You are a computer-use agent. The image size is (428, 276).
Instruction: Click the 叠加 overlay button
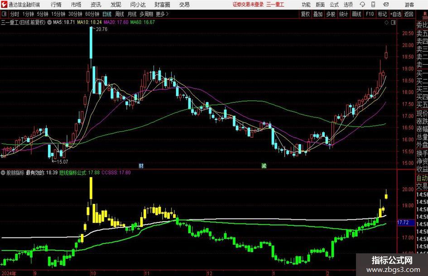(x=318, y=14)
